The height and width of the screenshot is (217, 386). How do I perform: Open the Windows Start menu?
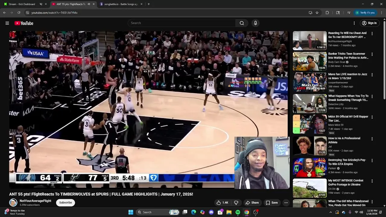131,212
